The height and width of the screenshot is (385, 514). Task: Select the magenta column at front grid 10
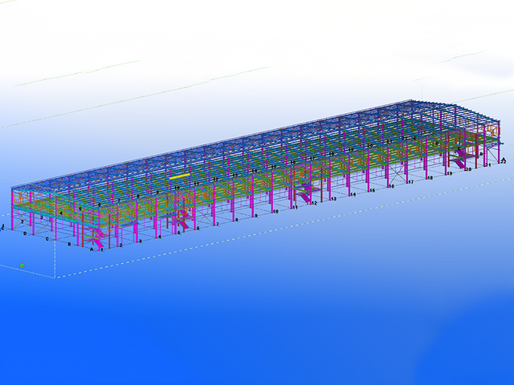point(271,192)
